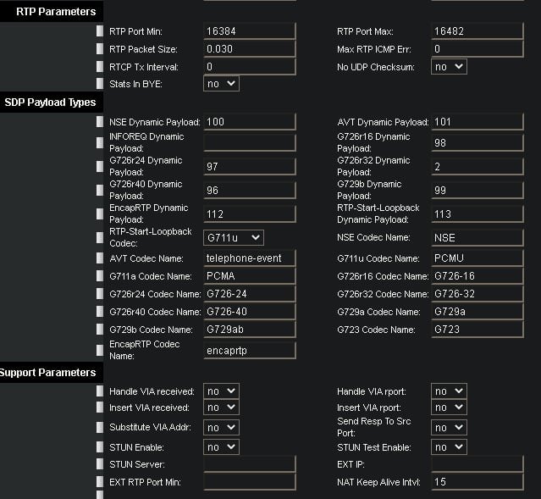This screenshot has width=541, height=499.
Task: Open the Handle VIA rport dropdown
Action: point(449,391)
